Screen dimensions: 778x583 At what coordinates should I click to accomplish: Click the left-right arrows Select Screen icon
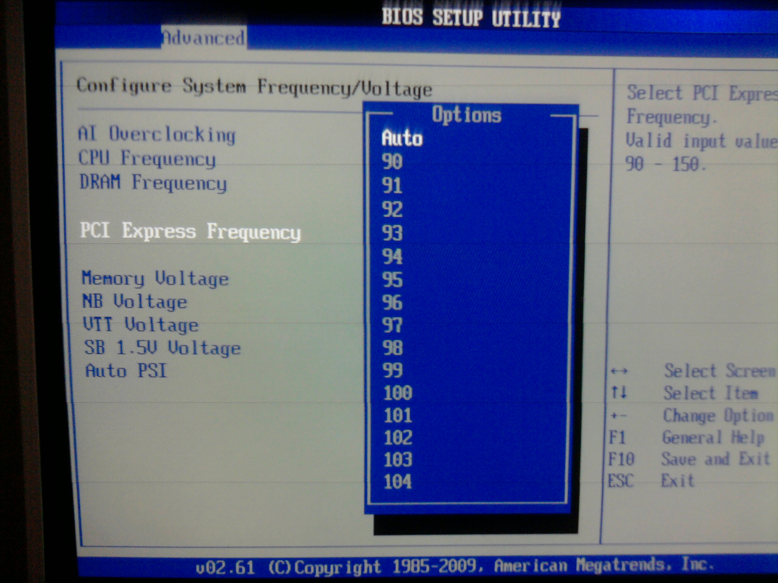pos(619,371)
